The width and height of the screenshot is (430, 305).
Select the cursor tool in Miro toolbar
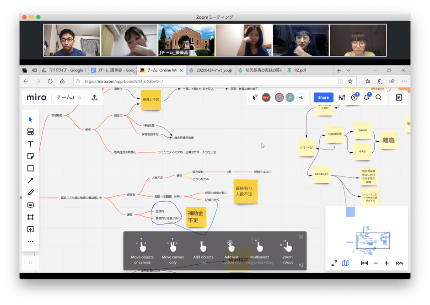[x=31, y=119]
